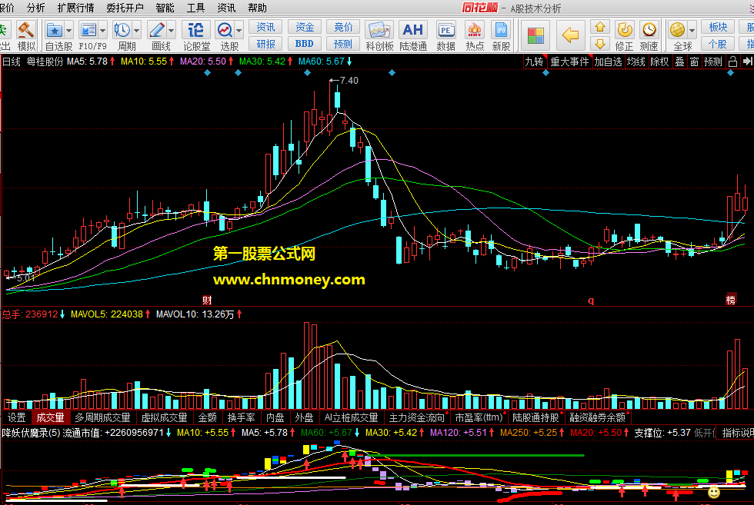The height and width of the screenshot is (505, 754).
Task: Click the 加自选 add to watchlist button
Action: click(x=608, y=62)
